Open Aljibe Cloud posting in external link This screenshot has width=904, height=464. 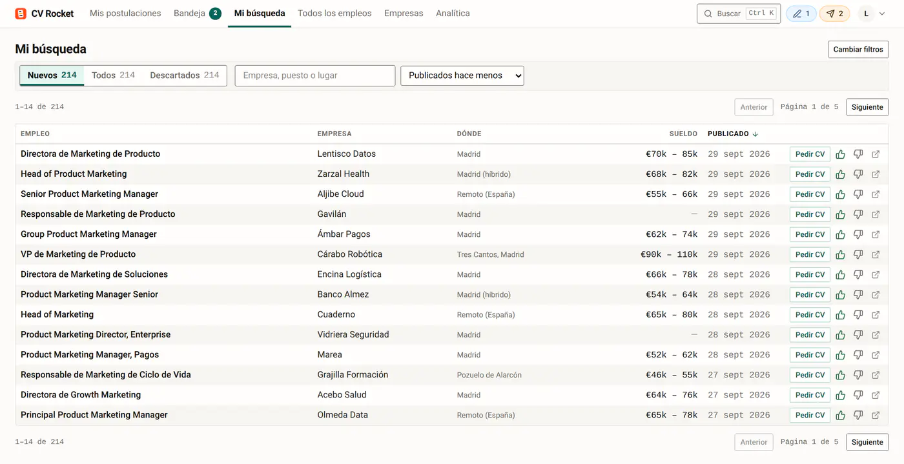[x=876, y=194]
